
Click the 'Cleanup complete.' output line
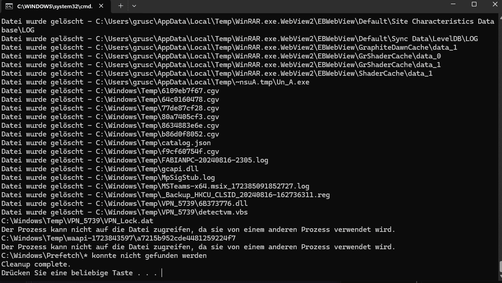coord(36,264)
